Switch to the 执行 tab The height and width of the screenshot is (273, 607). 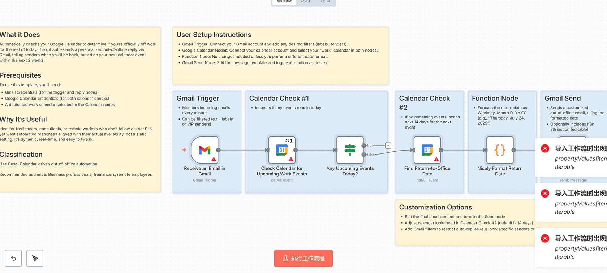[305, 1]
